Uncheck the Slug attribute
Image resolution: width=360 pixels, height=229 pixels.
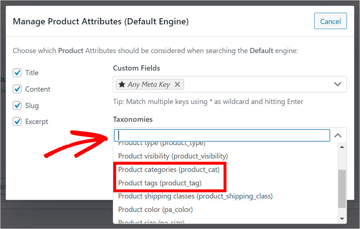[x=17, y=105]
